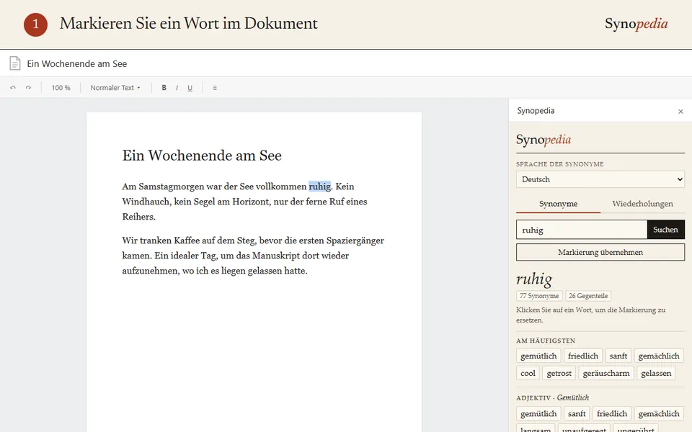The width and height of the screenshot is (692, 432).
Task: Open the 100 % zoom control
Action: pos(61,88)
